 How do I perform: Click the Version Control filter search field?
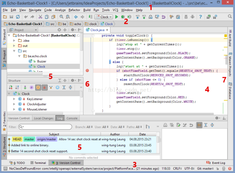click(45, 127)
